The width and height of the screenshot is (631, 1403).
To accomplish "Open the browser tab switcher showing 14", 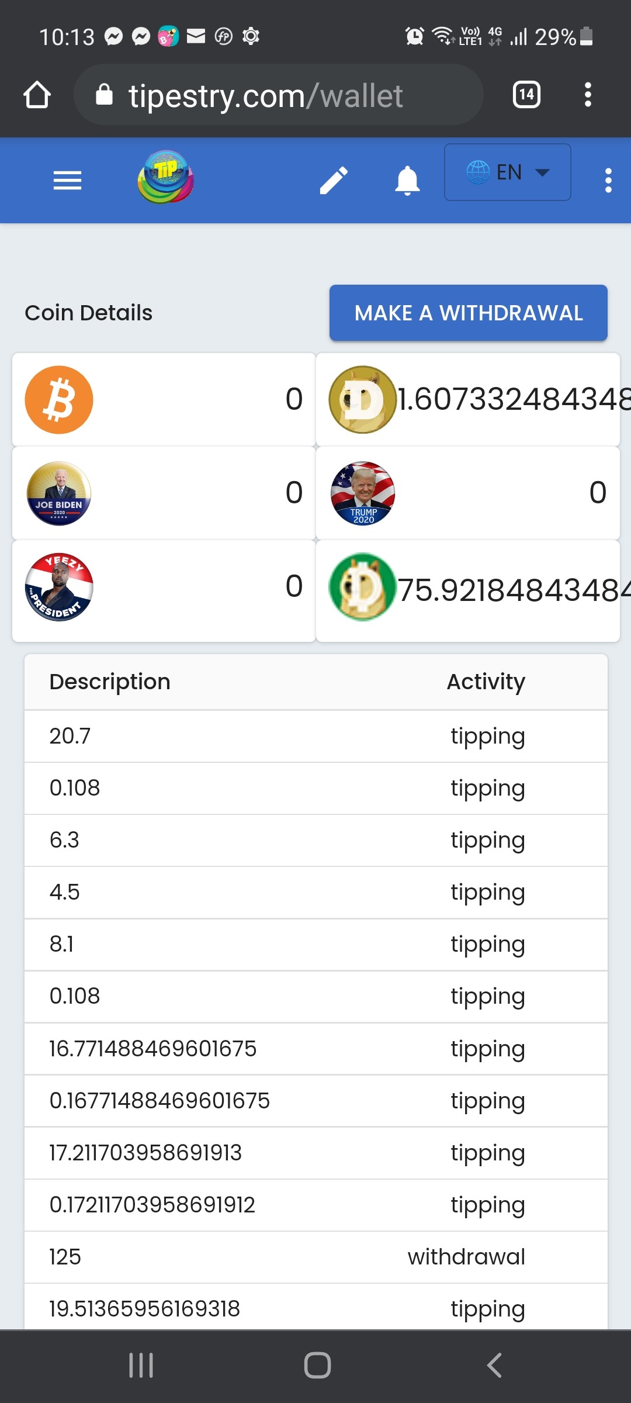I will (x=526, y=95).
